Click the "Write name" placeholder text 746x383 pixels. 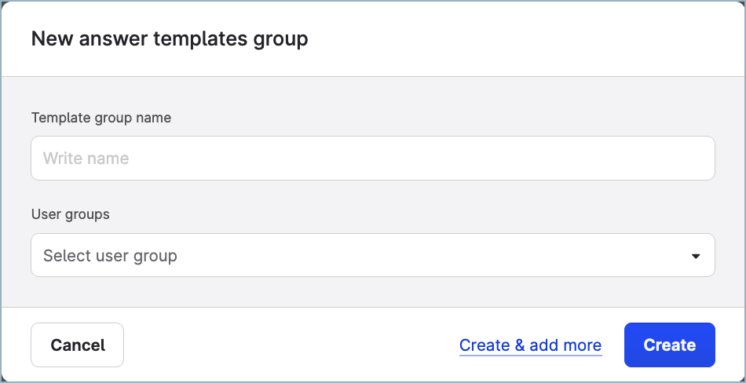click(86, 159)
